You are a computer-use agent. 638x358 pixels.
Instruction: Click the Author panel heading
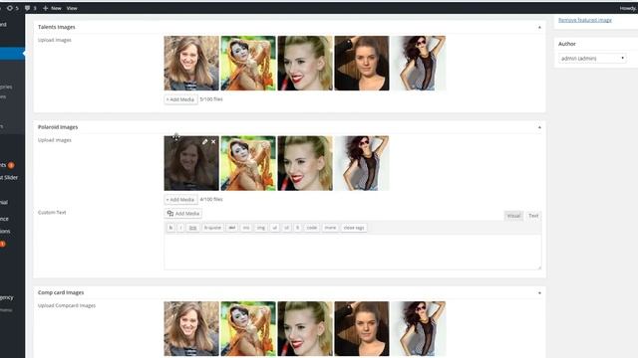pyautogui.click(x=567, y=44)
